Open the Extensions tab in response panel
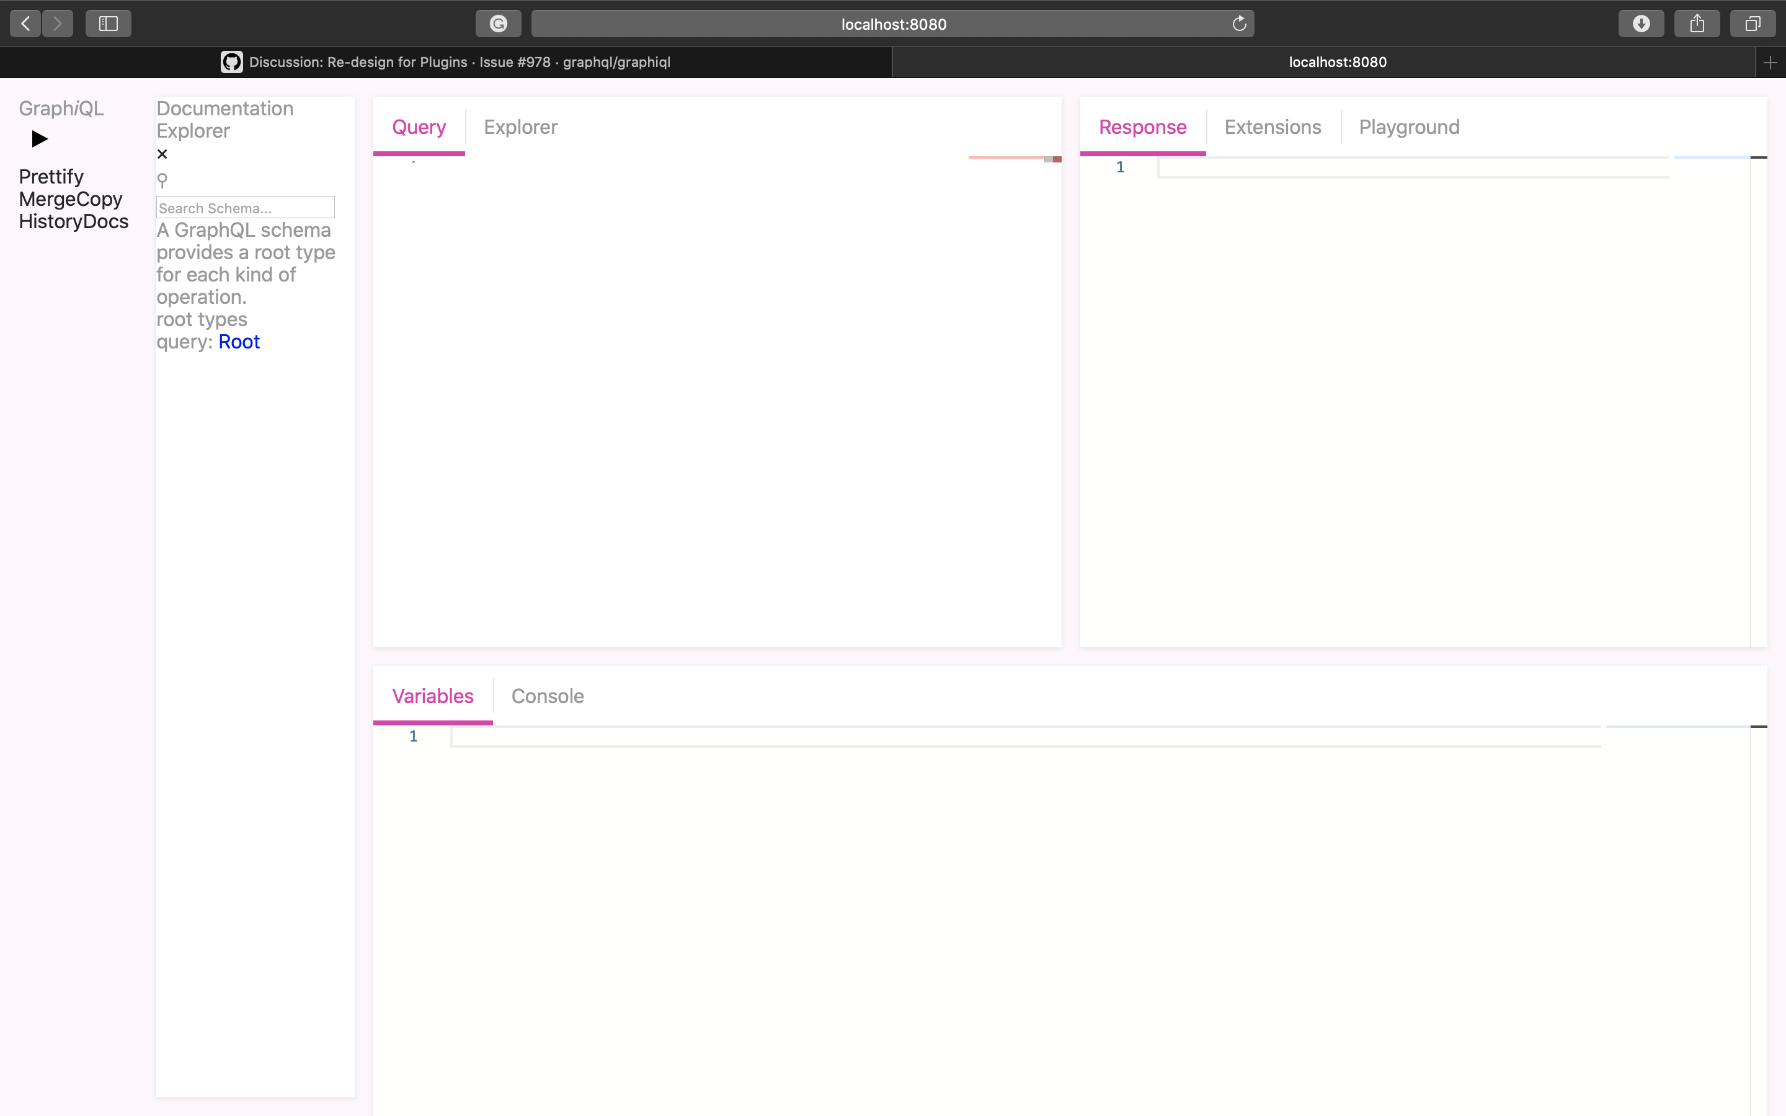 (x=1273, y=127)
